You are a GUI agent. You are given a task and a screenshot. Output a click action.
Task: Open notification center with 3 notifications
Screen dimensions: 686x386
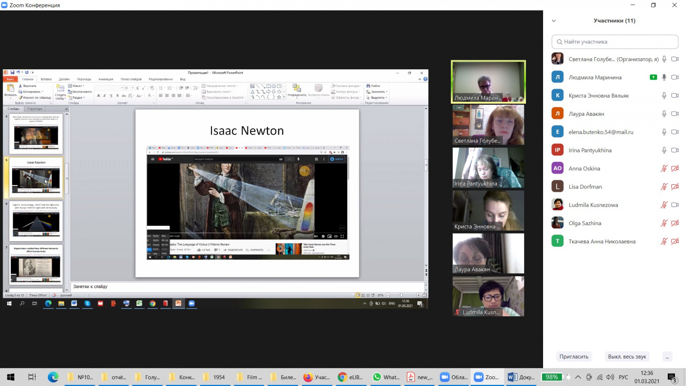(672, 378)
